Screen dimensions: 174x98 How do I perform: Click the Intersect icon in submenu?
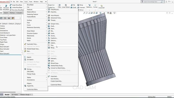click(x=49, y=59)
